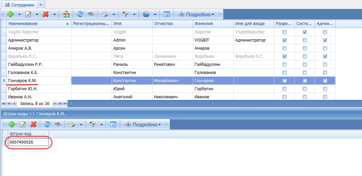Sort by 'Имя для входа' column header
362x176 pixels.
(254, 24)
